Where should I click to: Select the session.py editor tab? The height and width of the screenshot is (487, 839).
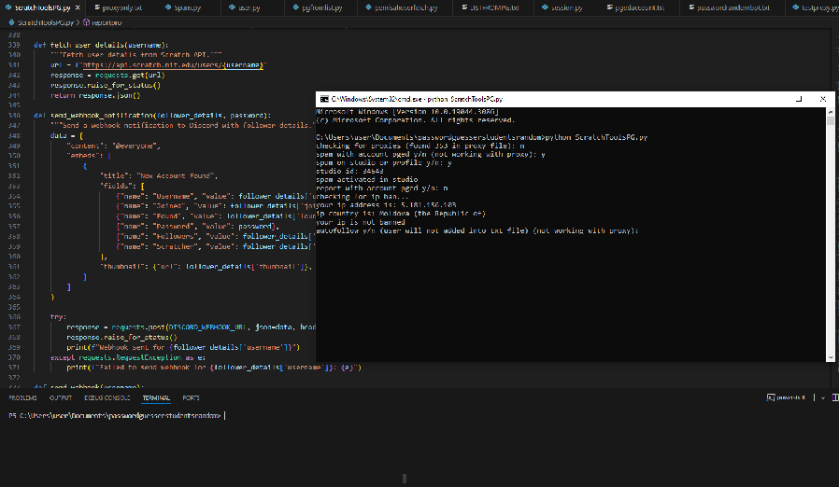[x=564, y=7]
